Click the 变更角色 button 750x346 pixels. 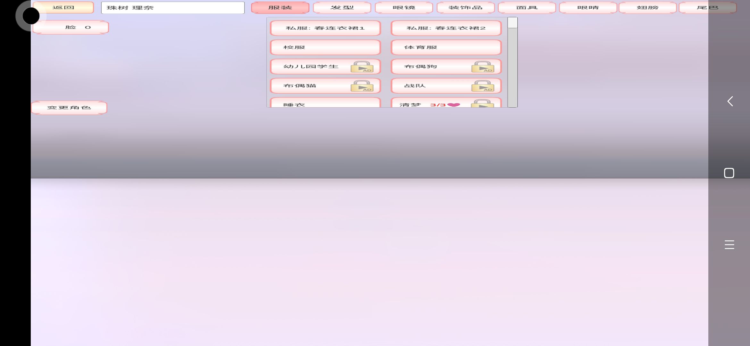69,108
